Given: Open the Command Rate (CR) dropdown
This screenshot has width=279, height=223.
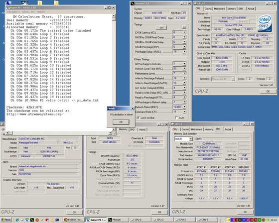Looking at the screenshot, I should [x=184, y=111].
